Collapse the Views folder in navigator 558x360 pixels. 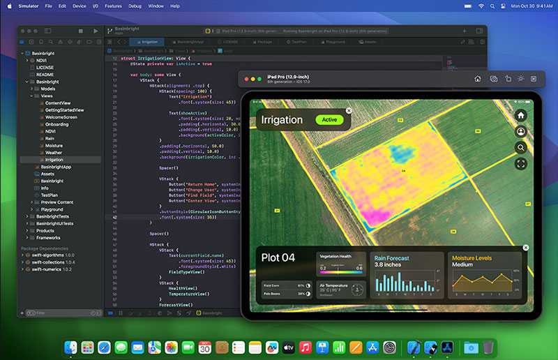click(33, 96)
